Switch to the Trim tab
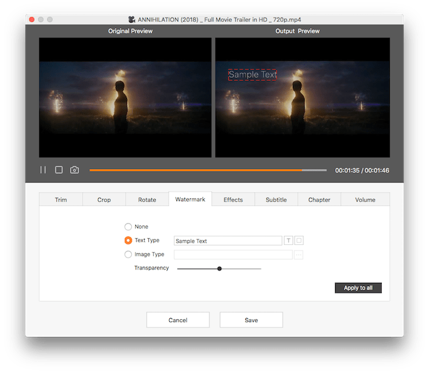This screenshot has width=429, height=373. point(61,200)
